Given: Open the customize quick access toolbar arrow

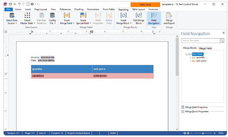Looking at the screenshot, I should (x=37, y=4).
